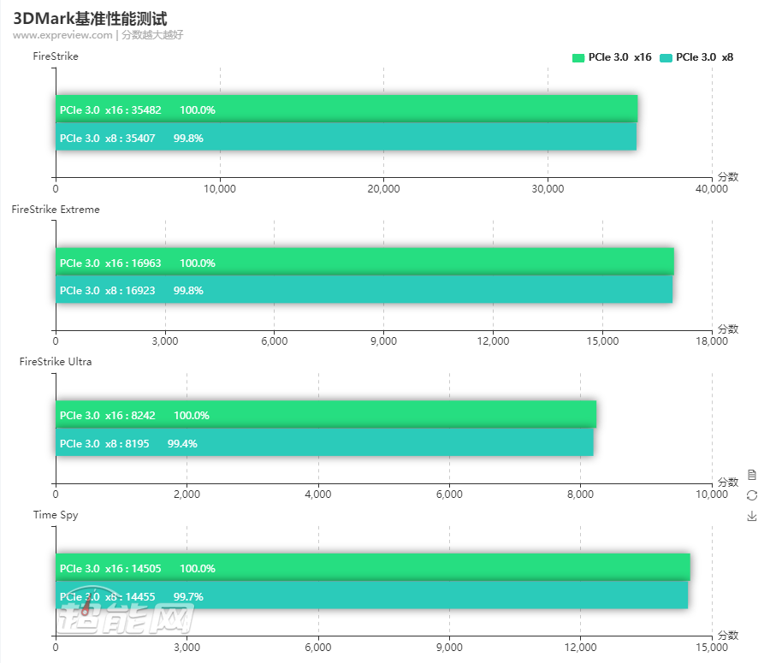Click FireStrike Extreme x16 bar 16963
The image size is (770, 663).
pyautogui.click(x=364, y=262)
